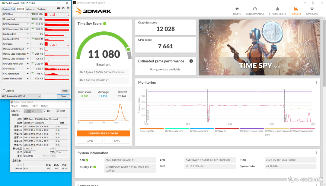Click the Time Spy score gauge indicator knob
This screenshot has width=326, height=186.
(x=128, y=50)
